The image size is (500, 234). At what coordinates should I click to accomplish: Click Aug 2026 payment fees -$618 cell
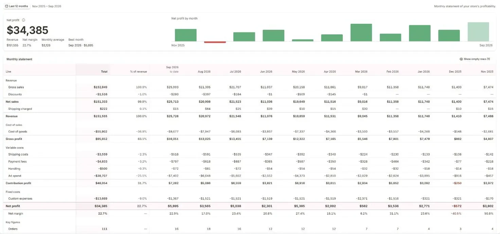coord(206,162)
